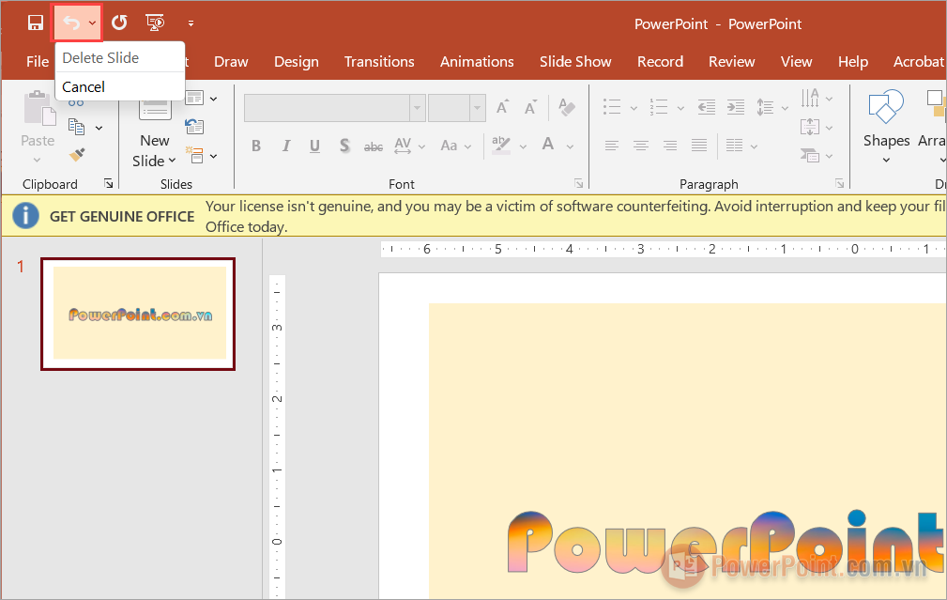This screenshot has height=600, width=947.
Task: Click the Save icon in quick access toolbar
Action: click(x=36, y=23)
